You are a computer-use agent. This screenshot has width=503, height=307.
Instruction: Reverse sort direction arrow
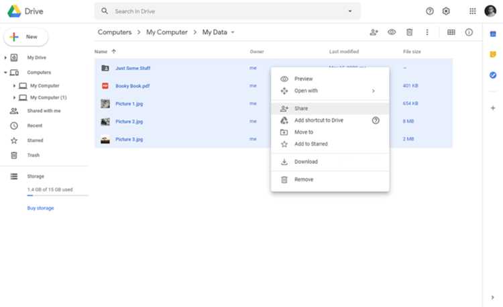point(113,52)
